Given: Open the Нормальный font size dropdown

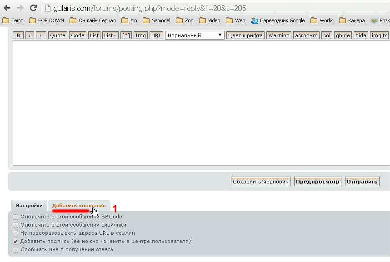Looking at the screenshot, I should coord(195,35).
